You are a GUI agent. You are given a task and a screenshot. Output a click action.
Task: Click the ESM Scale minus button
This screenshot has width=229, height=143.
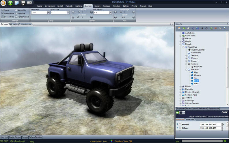(73, 12)
